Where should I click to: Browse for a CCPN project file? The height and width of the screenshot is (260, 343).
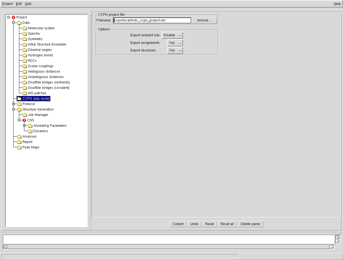pyautogui.click(x=204, y=20)
